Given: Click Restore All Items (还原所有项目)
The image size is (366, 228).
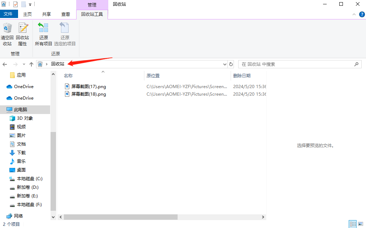Looking at the screenshot, I should pos(43,34).
